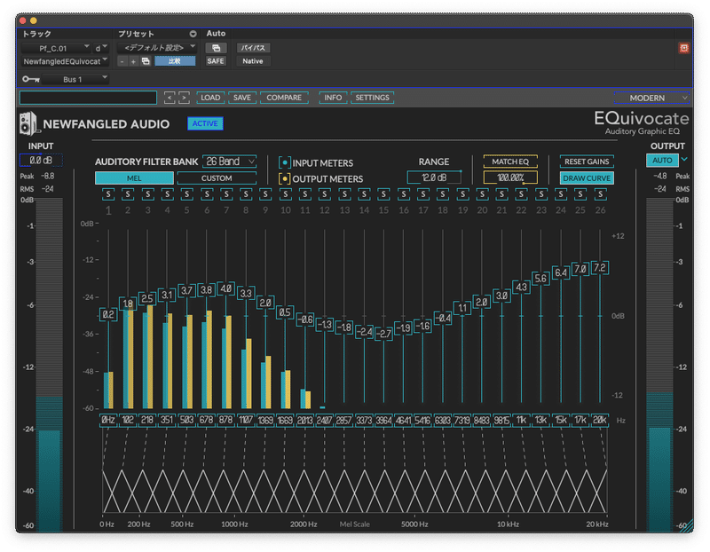710x552 pixels.
Task: Select next Pro Tools preset with plus
Action: tap(133, 61)
